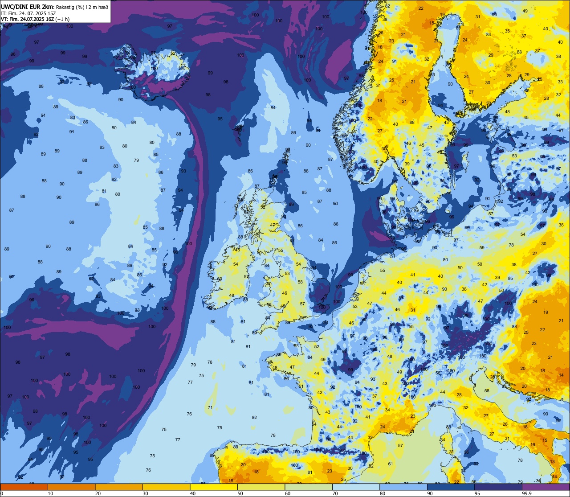Click the medium blue 80–90 legend swatch

403,487
